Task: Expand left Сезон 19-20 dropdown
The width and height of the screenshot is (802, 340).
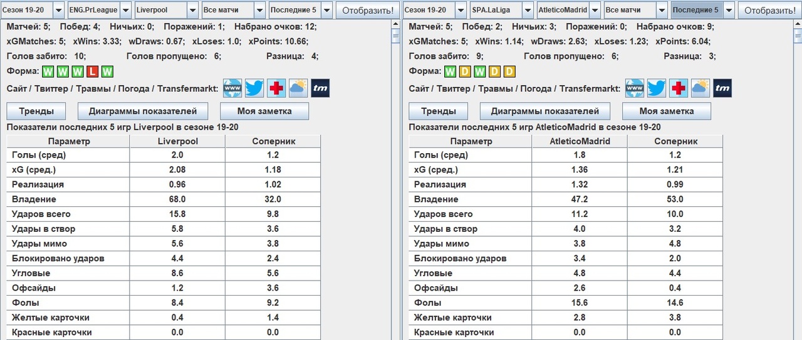Action: tap(58, 10)
